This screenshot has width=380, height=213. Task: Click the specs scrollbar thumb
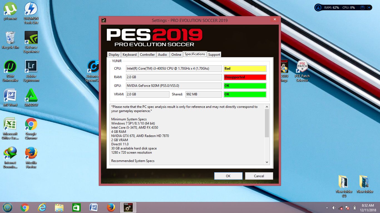pyautogui.click(x=267, y=123)
